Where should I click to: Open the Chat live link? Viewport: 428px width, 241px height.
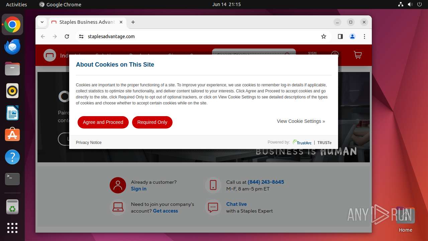[x=236, y=204]
